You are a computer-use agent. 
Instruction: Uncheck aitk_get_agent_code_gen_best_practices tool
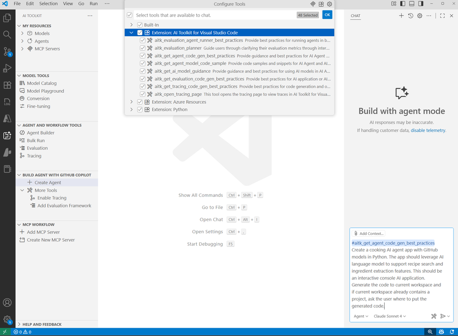click(x=143, y=56)
